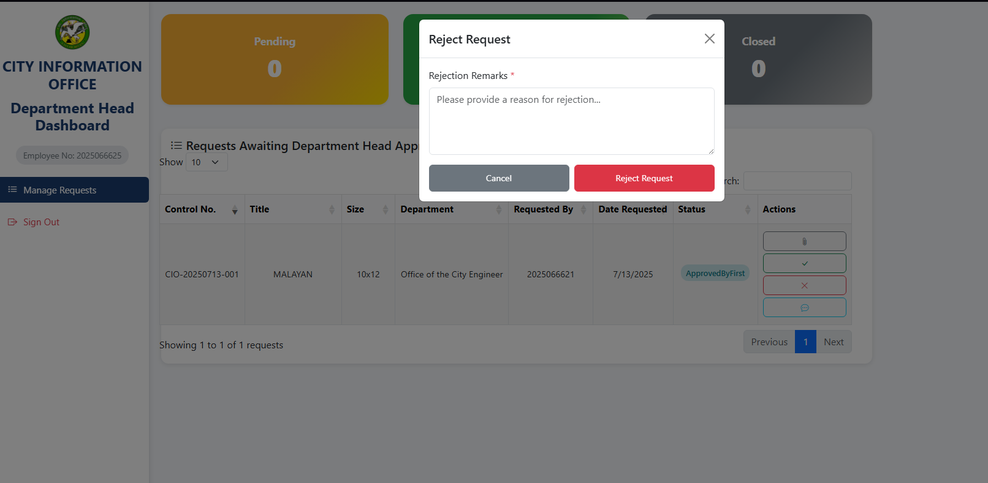Click the Sign Out link
The width and height of the screenshot is (988, 483).
tap(41, 222)
